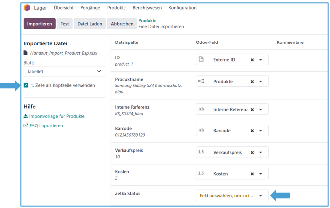This screenshot has width=330, height=208.
Task: Expand the Externe ID field dropdown arrow
Action: click(261, 60)
